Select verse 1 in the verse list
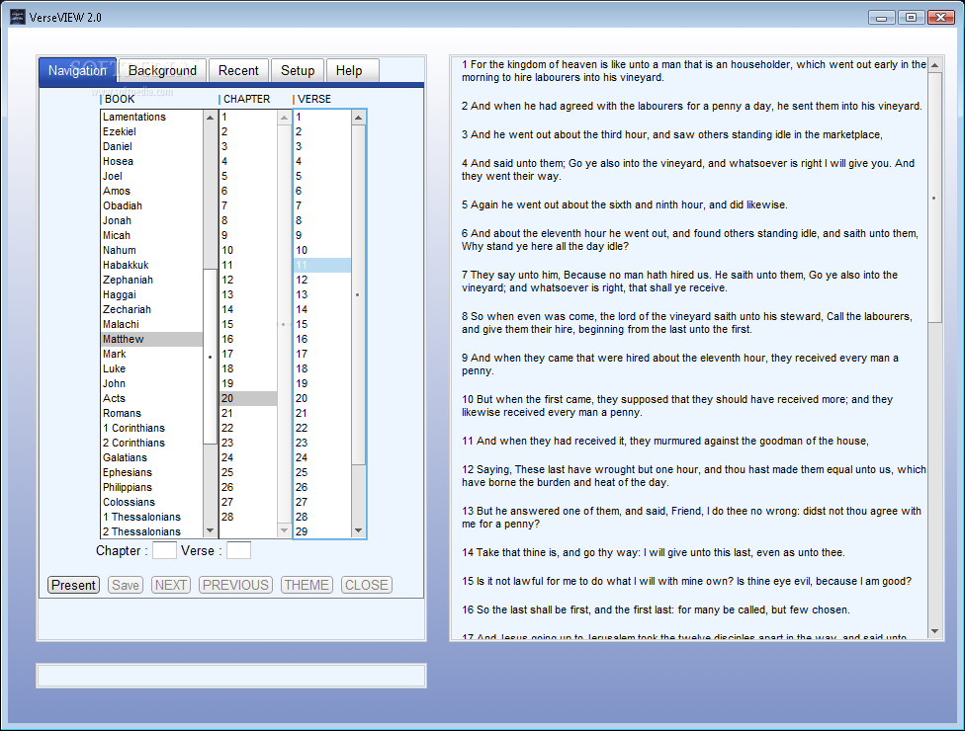This screenshot has height=731, width=965. [x=322, y=117]
